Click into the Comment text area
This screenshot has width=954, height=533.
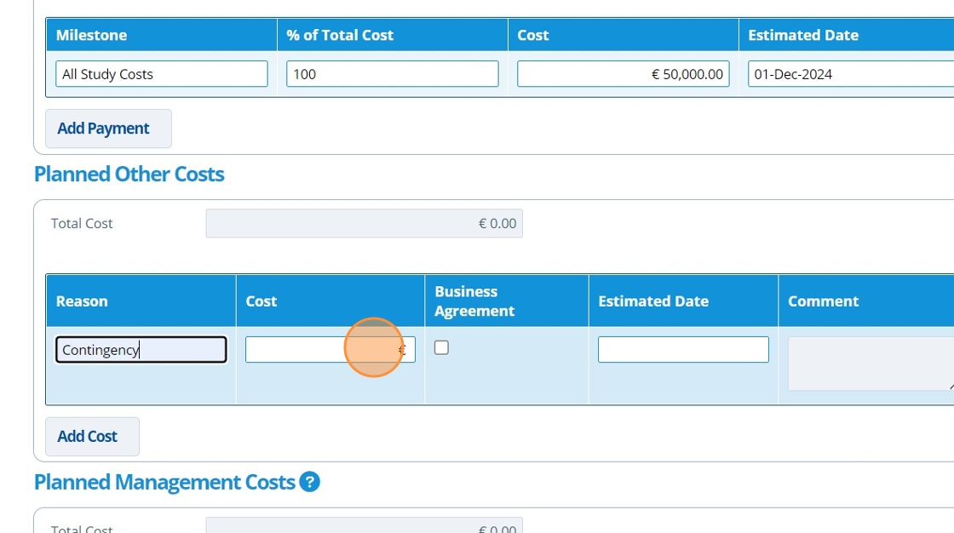869,364
